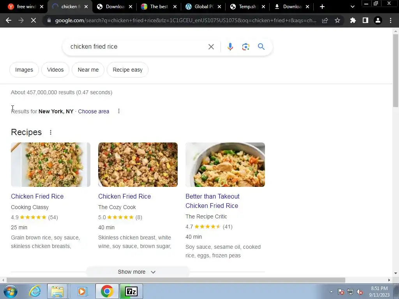Click 'About 457,000,000 results' text
This screenshot has height=299, width=399.
pos(62,92)
